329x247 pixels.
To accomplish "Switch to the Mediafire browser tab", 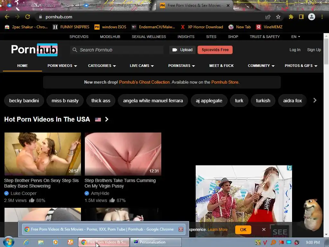I will coord(42,5).
